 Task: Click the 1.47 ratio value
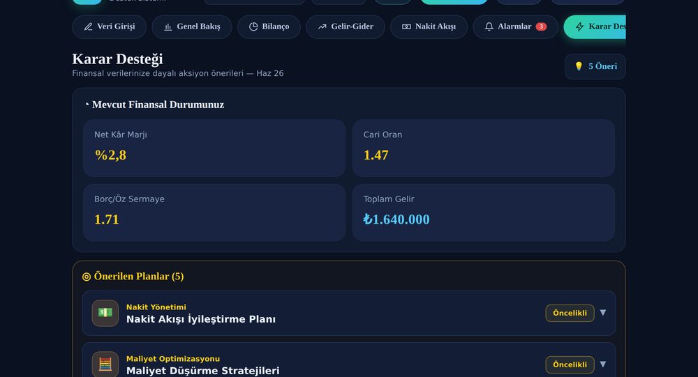(376, 155)
